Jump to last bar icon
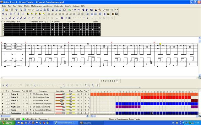The height and width of the screenshot is (125, 201). tap(79, 10)
